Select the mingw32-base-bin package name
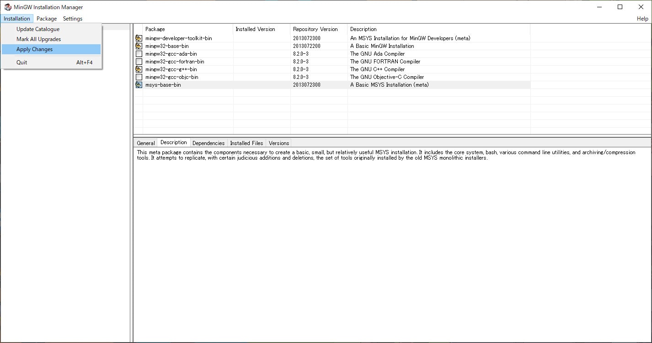Image resolution: width=652 pixels, height=343 pixels. point(167,46)
